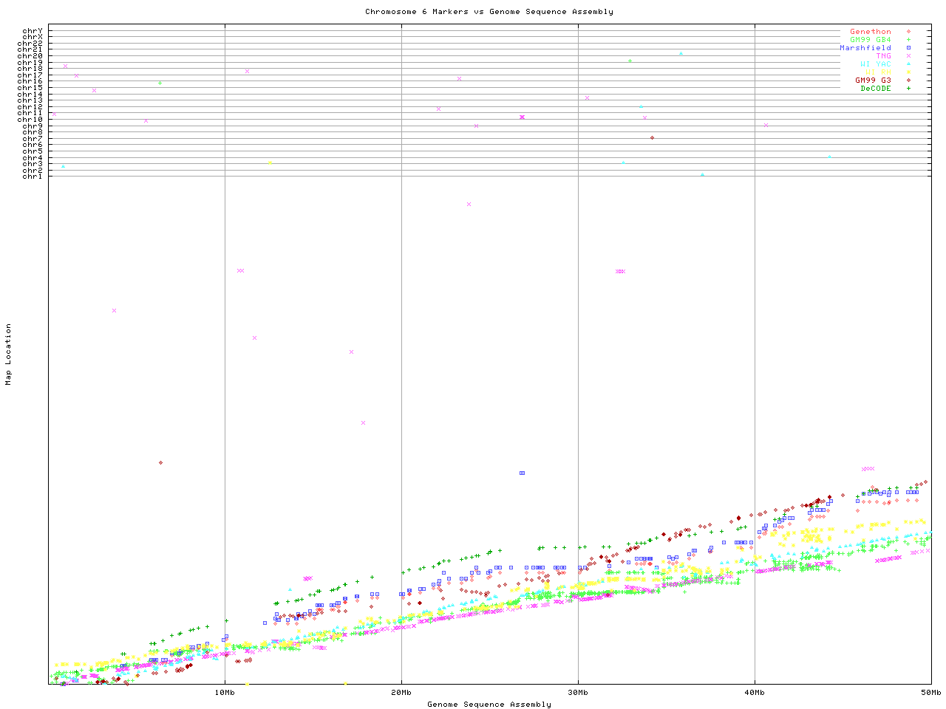Screen dimensions: 946x709
Task: Click the WI YAC triangle legend marker
Action: (x=908, y=64)
